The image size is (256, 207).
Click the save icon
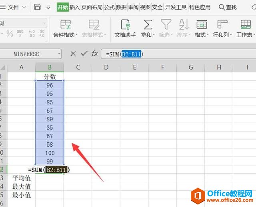[37, 7]
